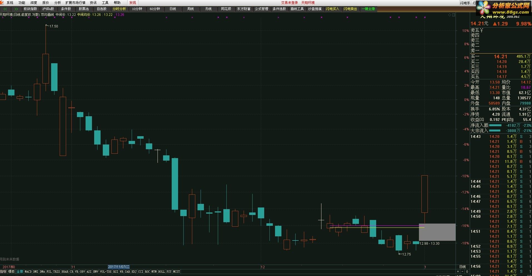Click the green 一键全撤 cancel-all button
The width and height of the screenshot is (532, 276).
click(368, 9)
